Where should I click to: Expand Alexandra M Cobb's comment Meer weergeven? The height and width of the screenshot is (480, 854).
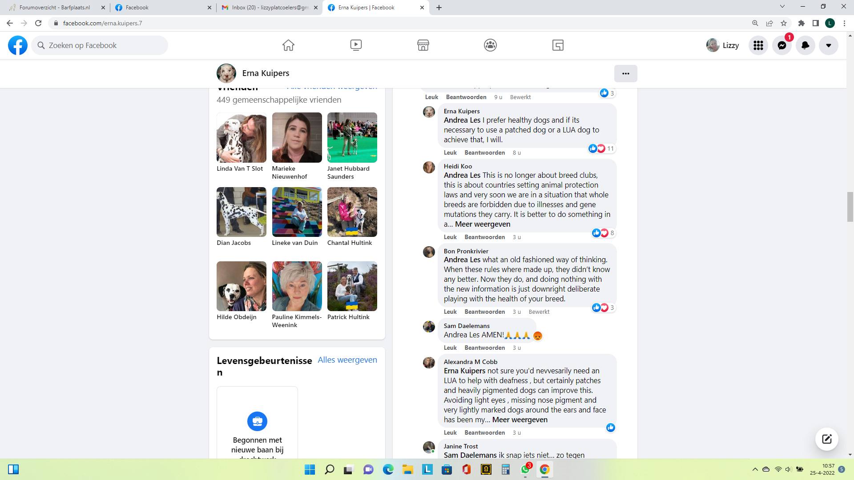(x=520, y=420)
